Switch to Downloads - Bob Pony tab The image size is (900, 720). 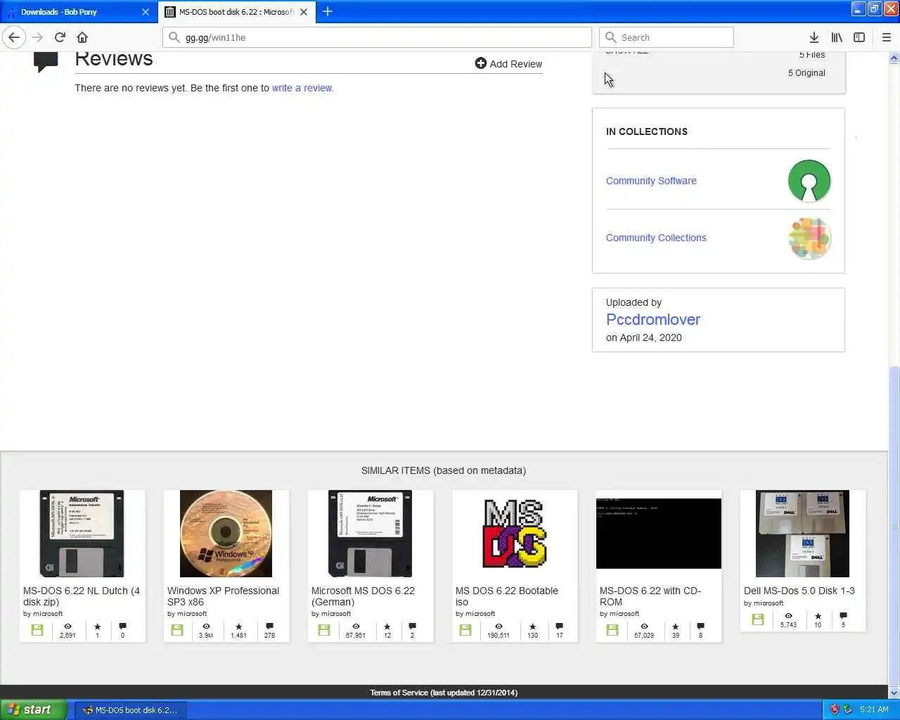79,12
